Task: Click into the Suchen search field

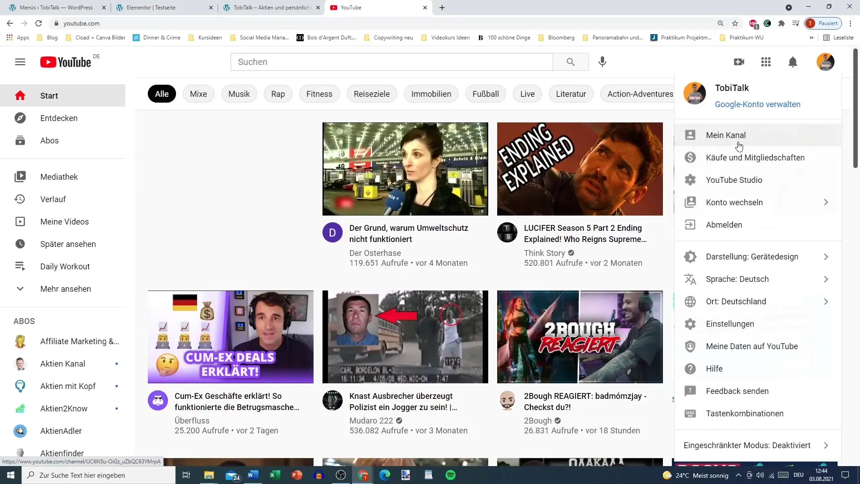Action: click(x=392, y=62)
